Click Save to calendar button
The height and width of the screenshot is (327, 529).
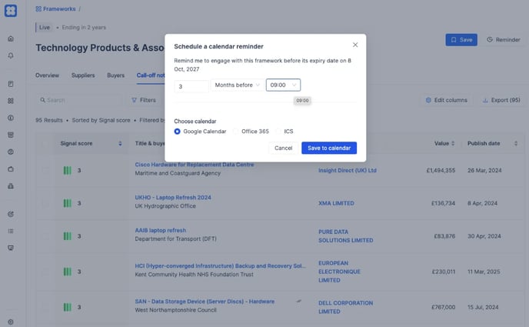pos(329,148)
